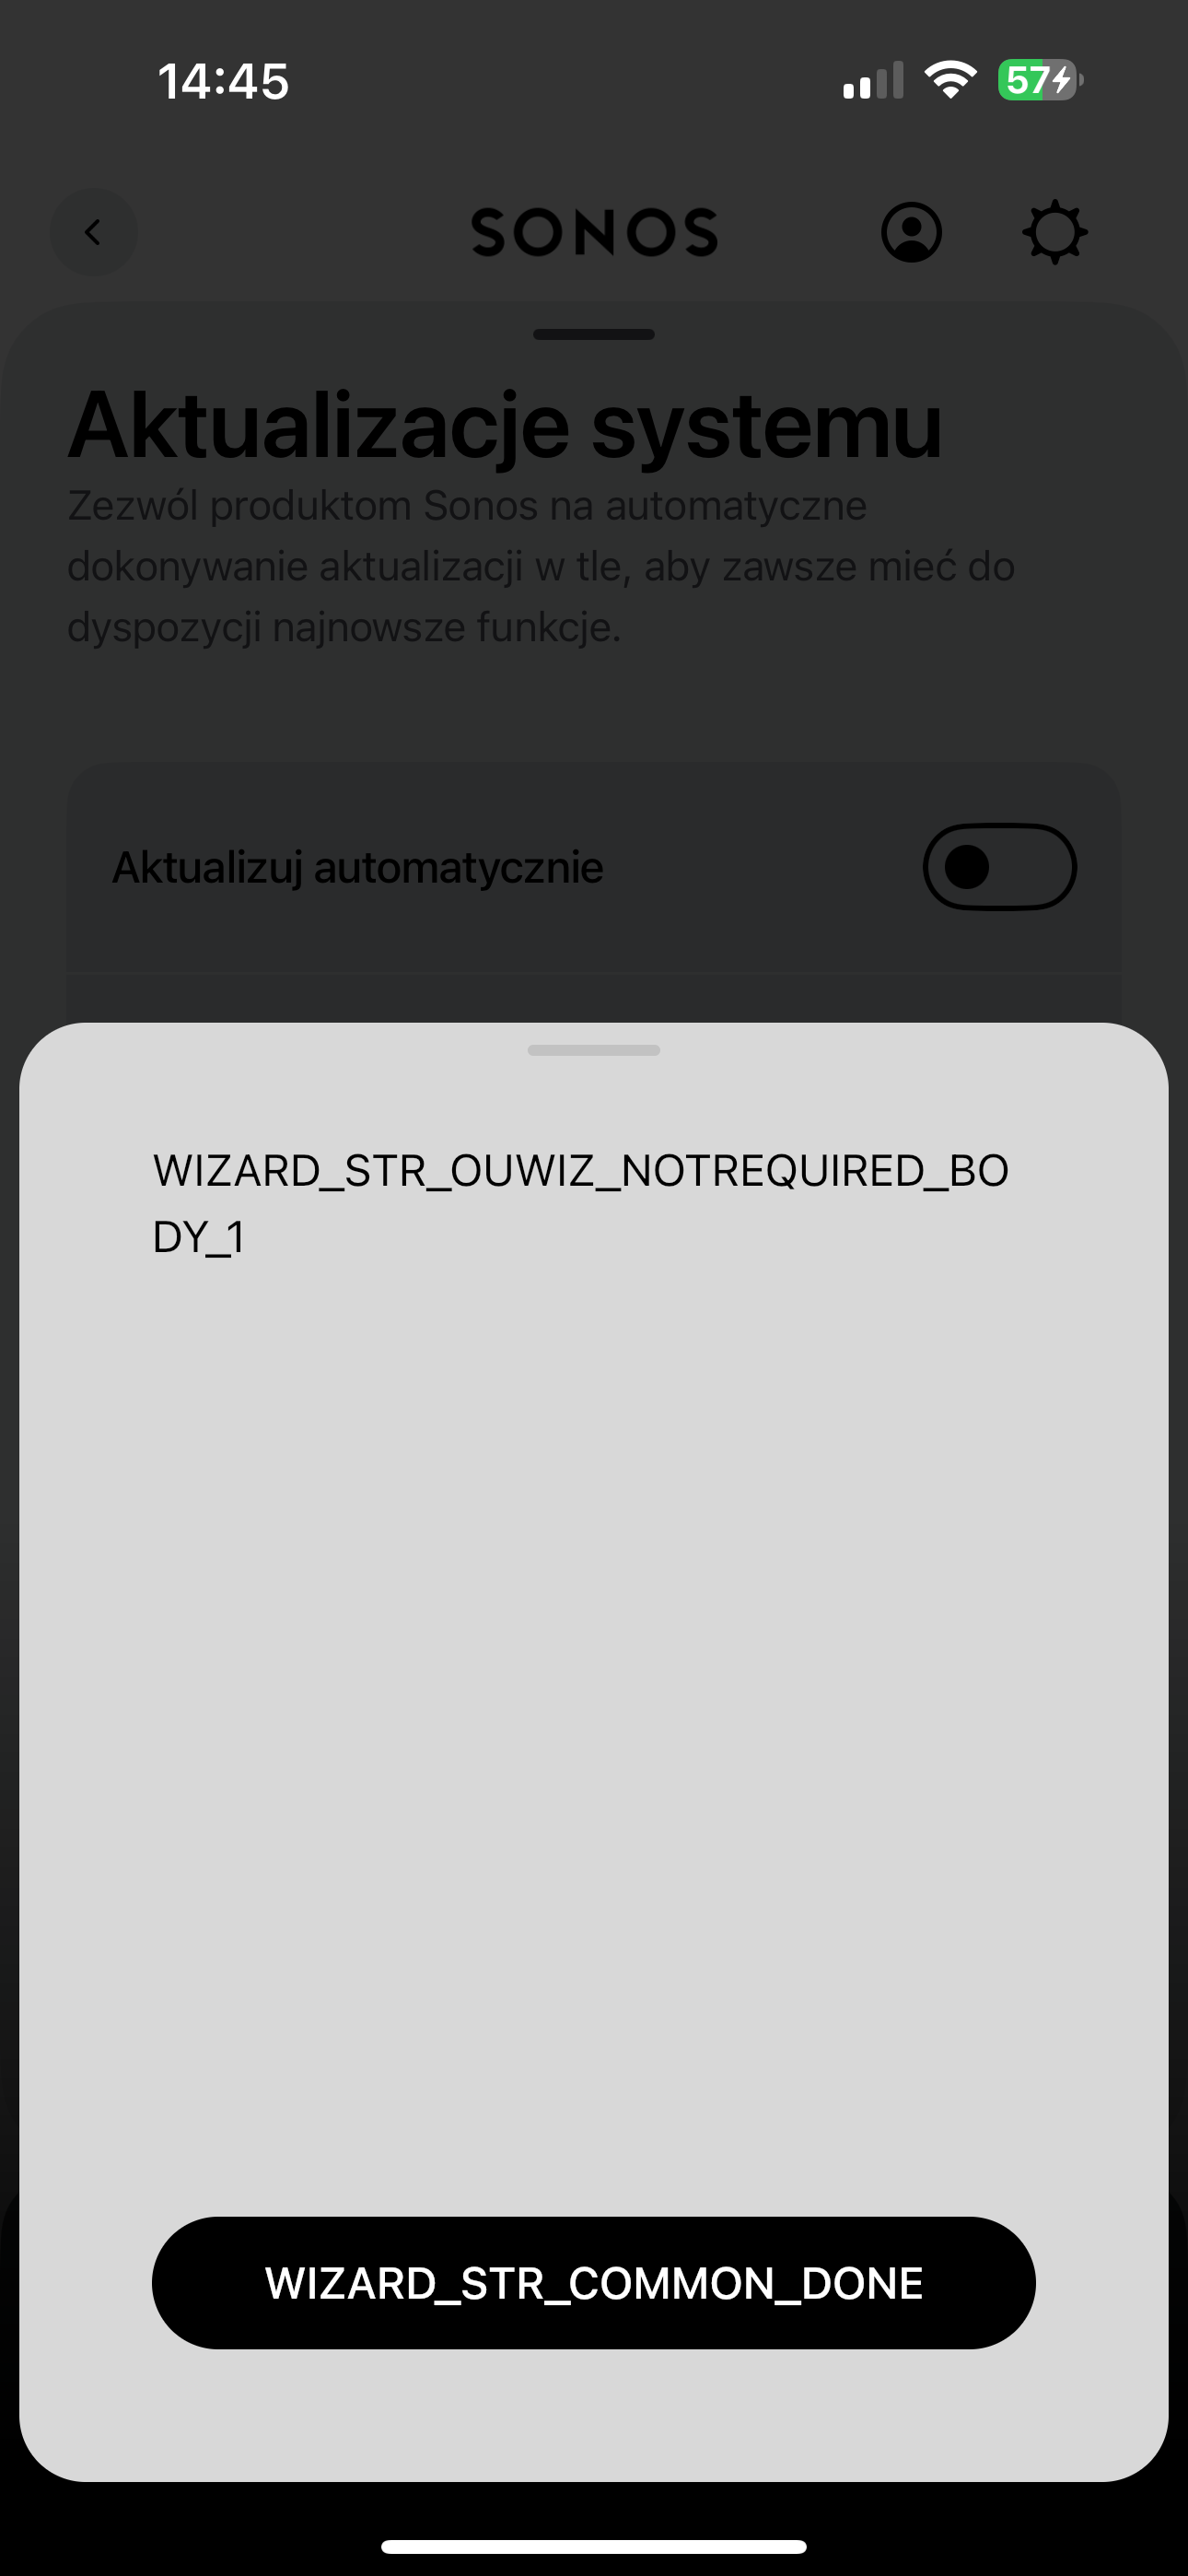Tap the SONOS logo header
The width and height of the screenshot is (1188, 2576).
coord(594,232)
